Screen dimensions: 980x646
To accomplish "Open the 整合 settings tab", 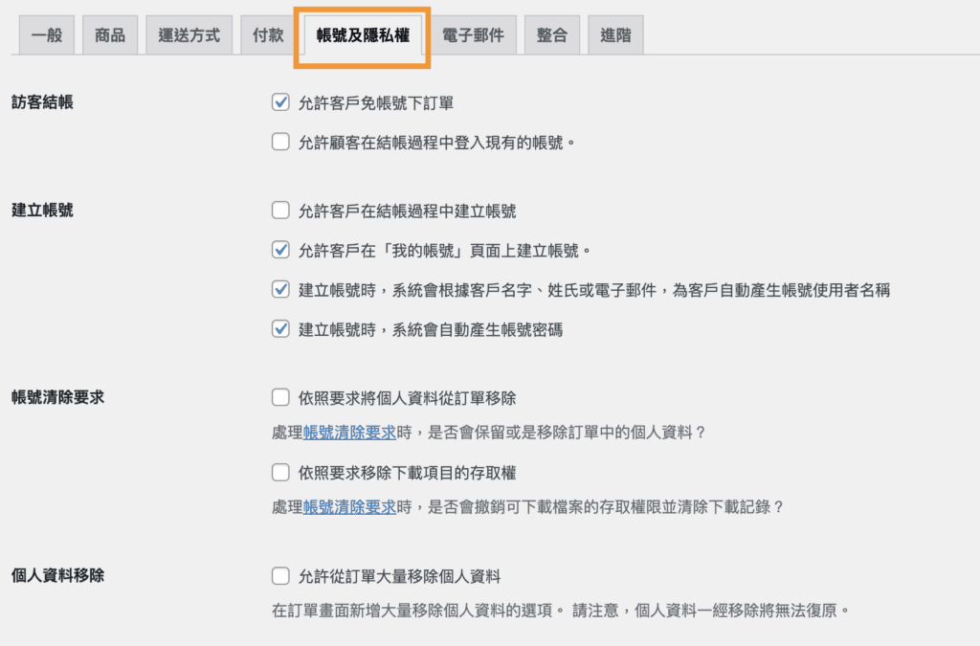I will [x=552, y=33].
